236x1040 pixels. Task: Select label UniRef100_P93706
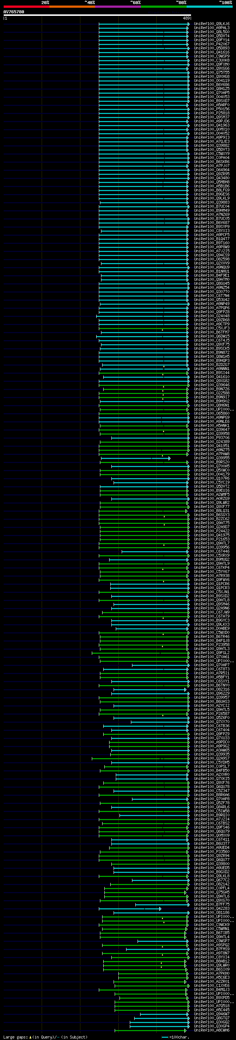coord(212,438)
